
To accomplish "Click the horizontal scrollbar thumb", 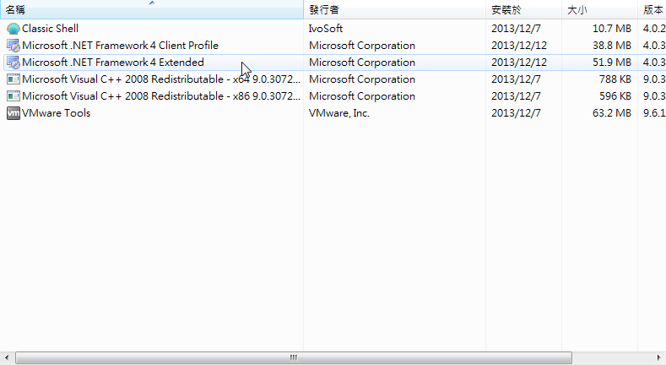I will (294, 357).
